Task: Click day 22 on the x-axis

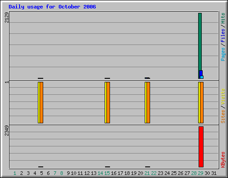Action: pyautogui.click(x=154, y=173)
